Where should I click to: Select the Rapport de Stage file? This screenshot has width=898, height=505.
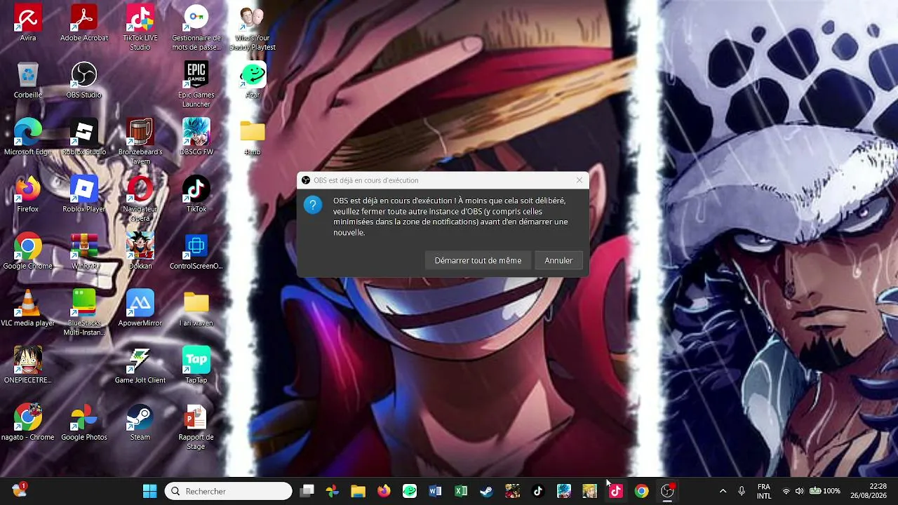pos(196,427)
